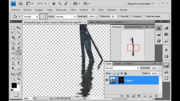Select the Sponge tool

(19, 58)
